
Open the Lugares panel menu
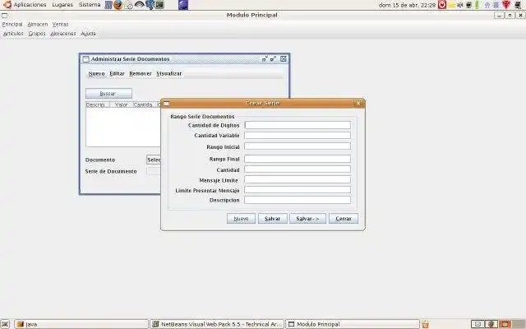(x=62, y=5)
